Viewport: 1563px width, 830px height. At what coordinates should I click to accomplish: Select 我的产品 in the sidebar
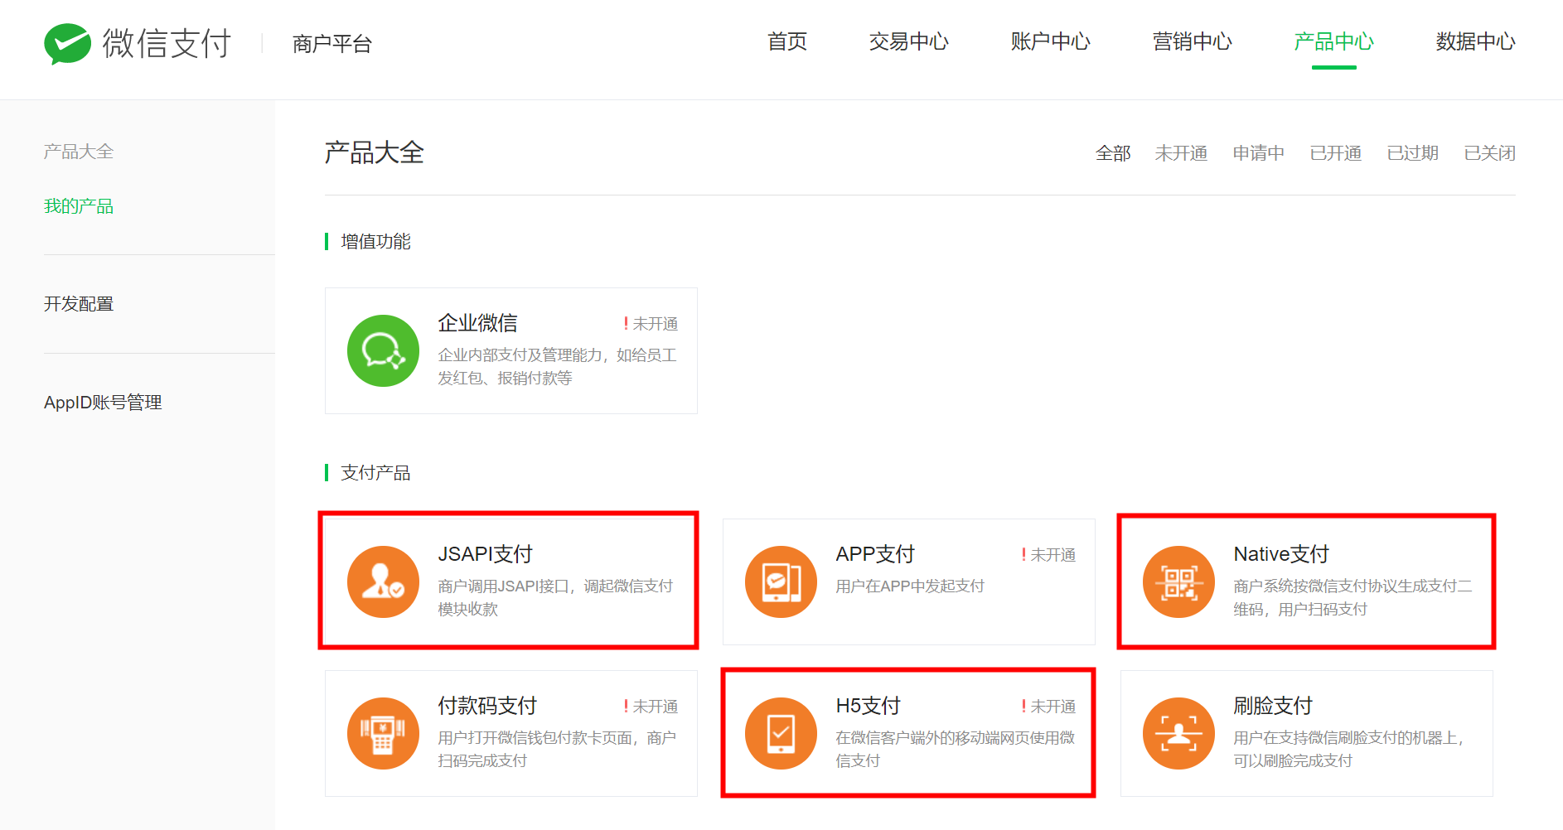point(79,205)
